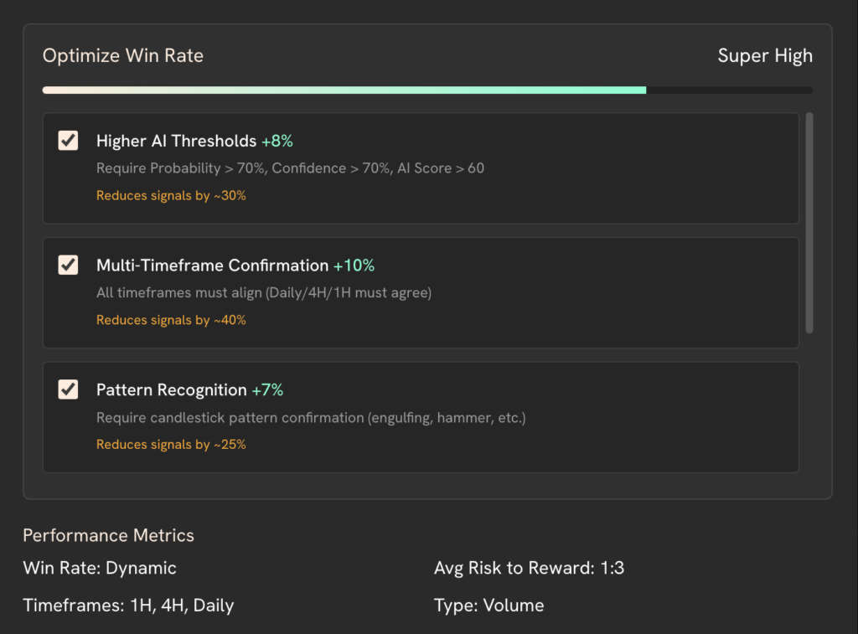Screen dimensions: 858x634
Task: Click the Type: Volume metric
Action: [x=488, y=605]
